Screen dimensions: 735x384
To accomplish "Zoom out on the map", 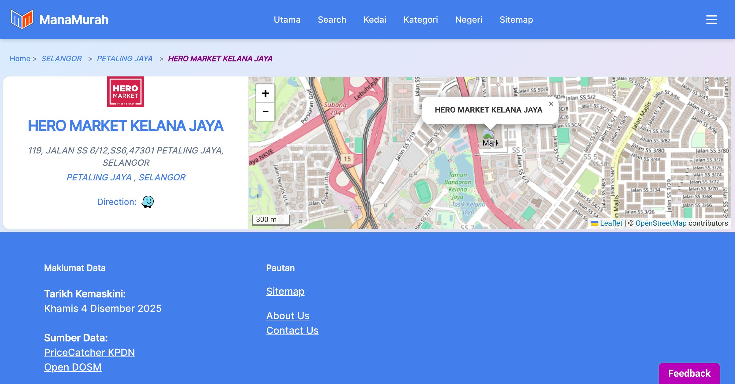I will [x=265, y=112].
